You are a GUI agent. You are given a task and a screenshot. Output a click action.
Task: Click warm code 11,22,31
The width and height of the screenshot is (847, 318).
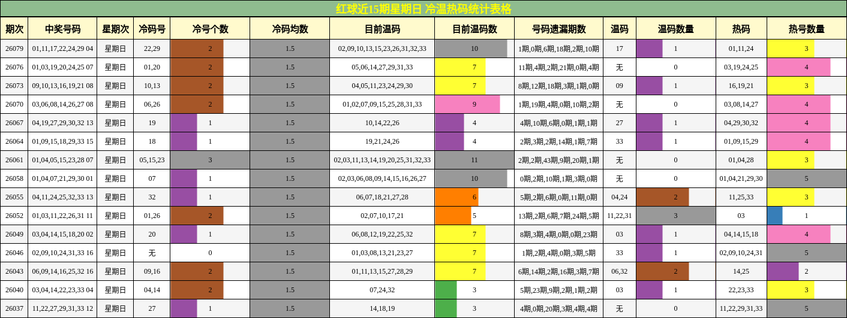point(620,216)
